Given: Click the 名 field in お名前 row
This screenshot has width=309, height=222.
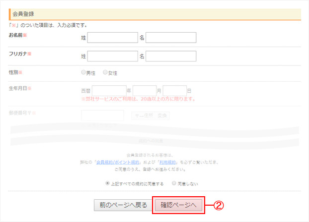Looking at the screenshot, I should 171,38.
